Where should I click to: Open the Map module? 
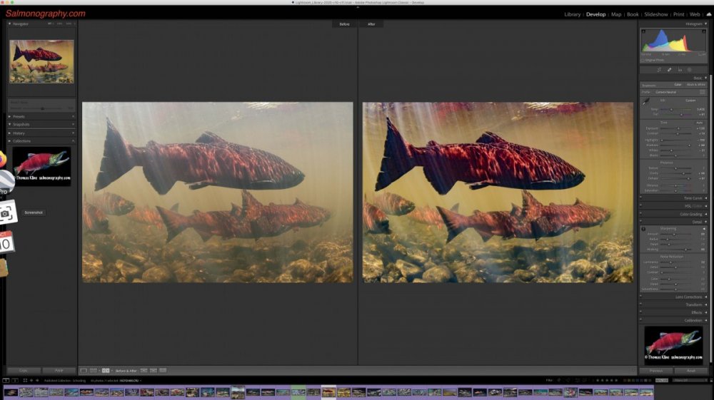point(616,14)
